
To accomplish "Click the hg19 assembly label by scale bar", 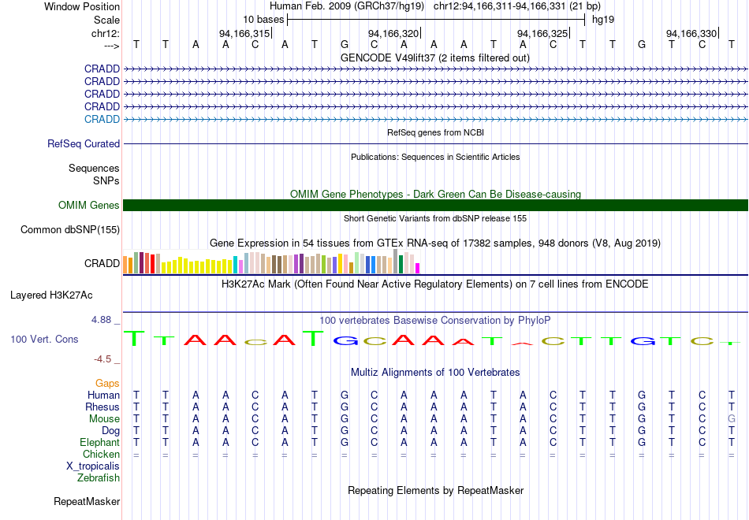I will click(x=603, y=20).
